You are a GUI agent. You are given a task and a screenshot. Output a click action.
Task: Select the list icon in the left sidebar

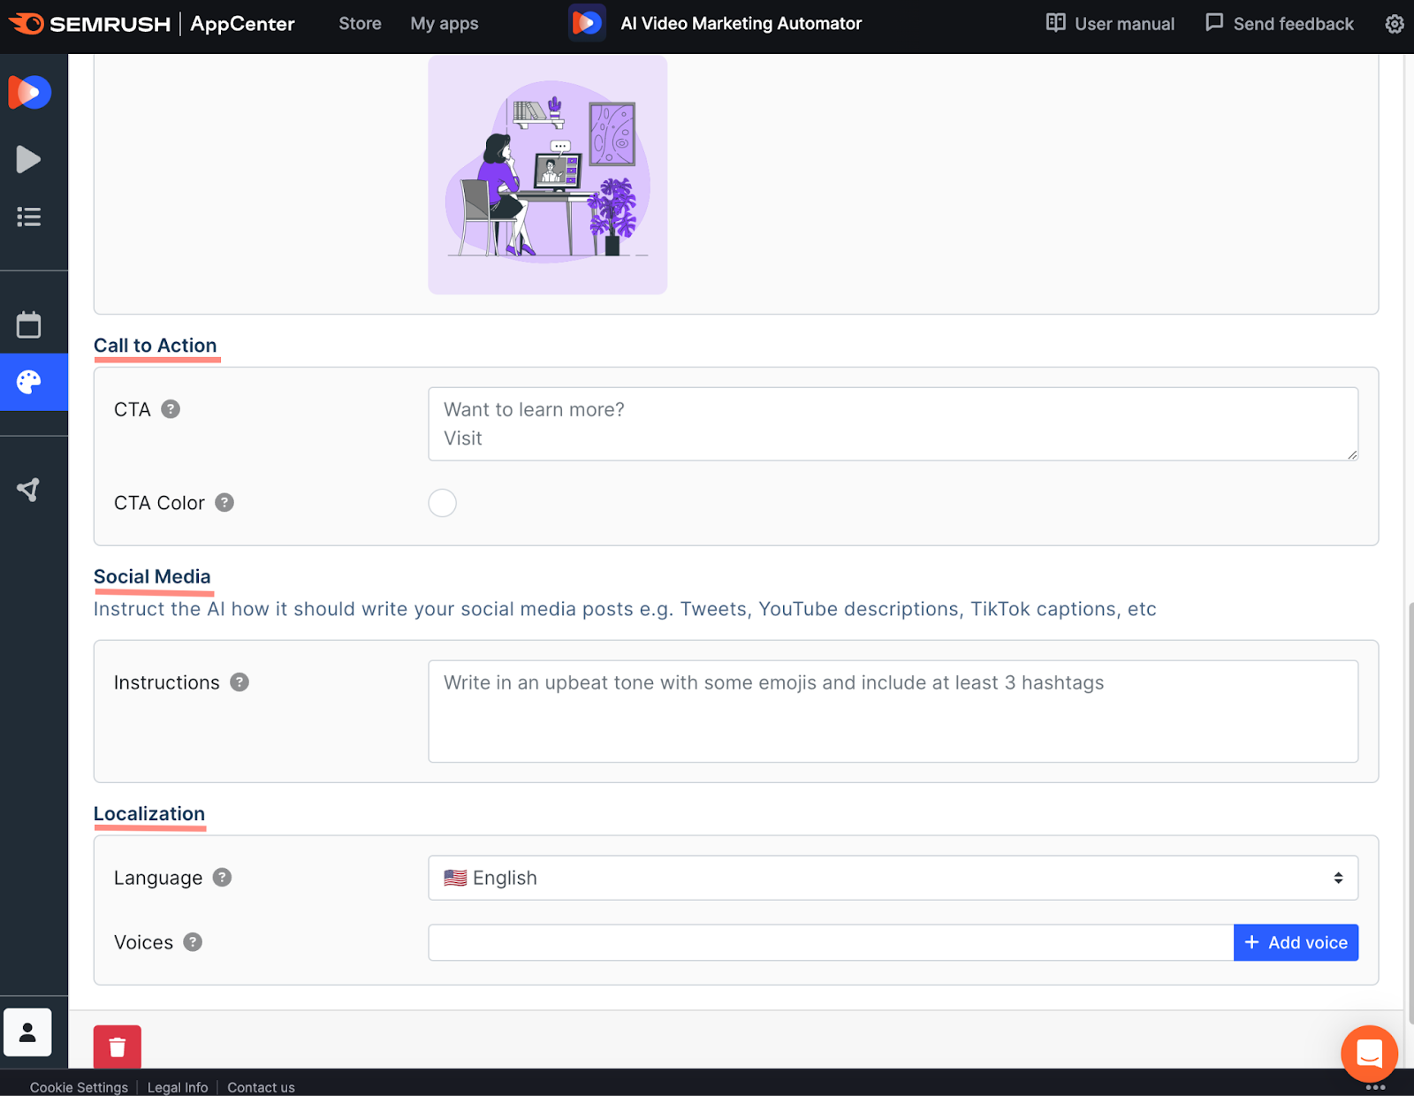[28, 217]
